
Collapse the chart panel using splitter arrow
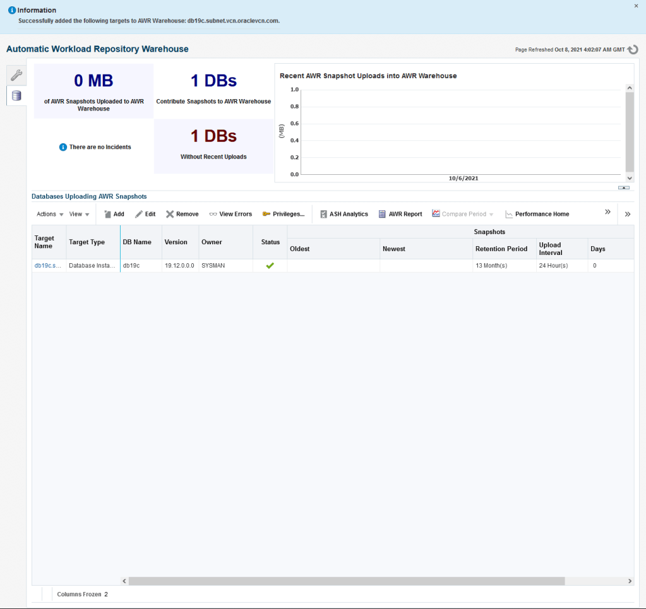click(623, 187)
